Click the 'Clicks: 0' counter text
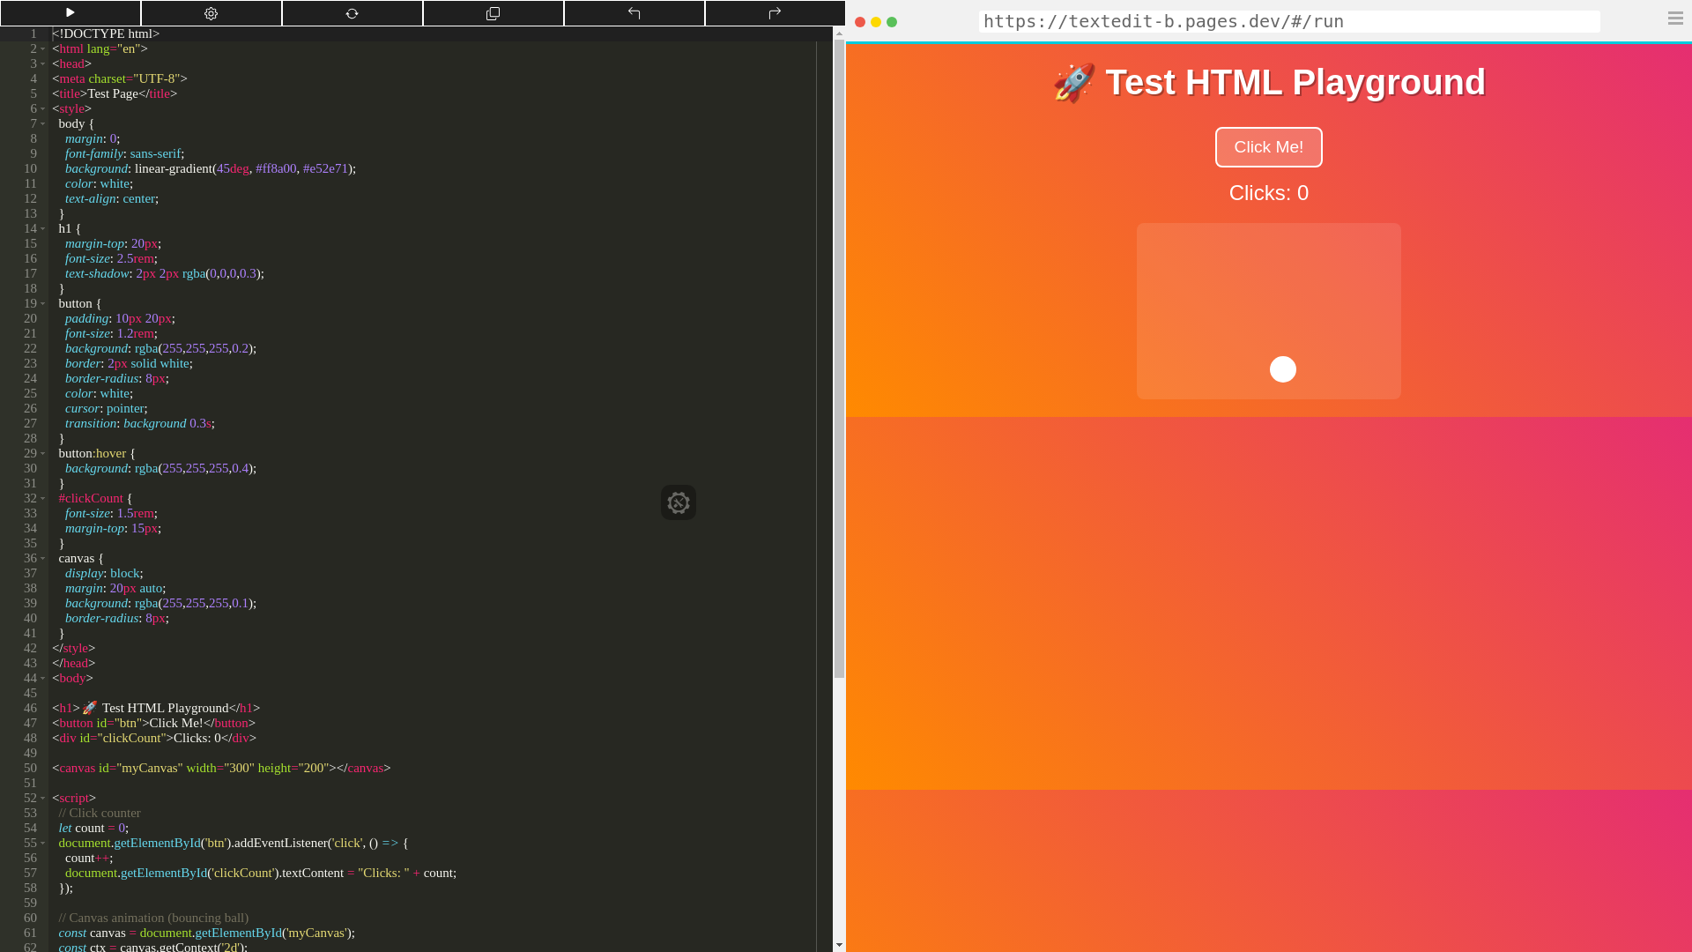 pyautogui.click(x=1268, y=193)
